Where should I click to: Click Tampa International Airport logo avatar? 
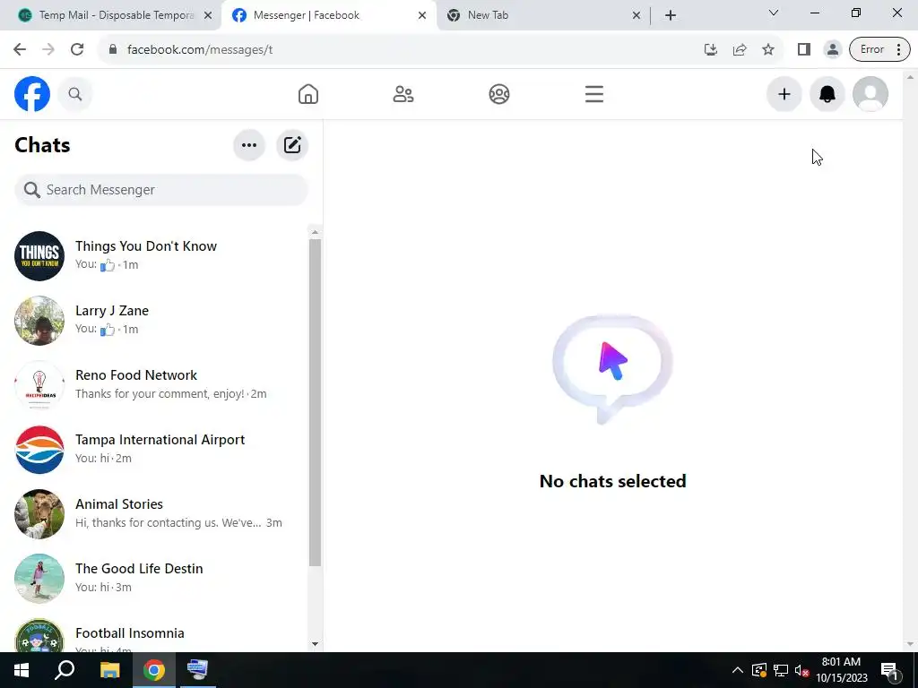click(39, 450)
